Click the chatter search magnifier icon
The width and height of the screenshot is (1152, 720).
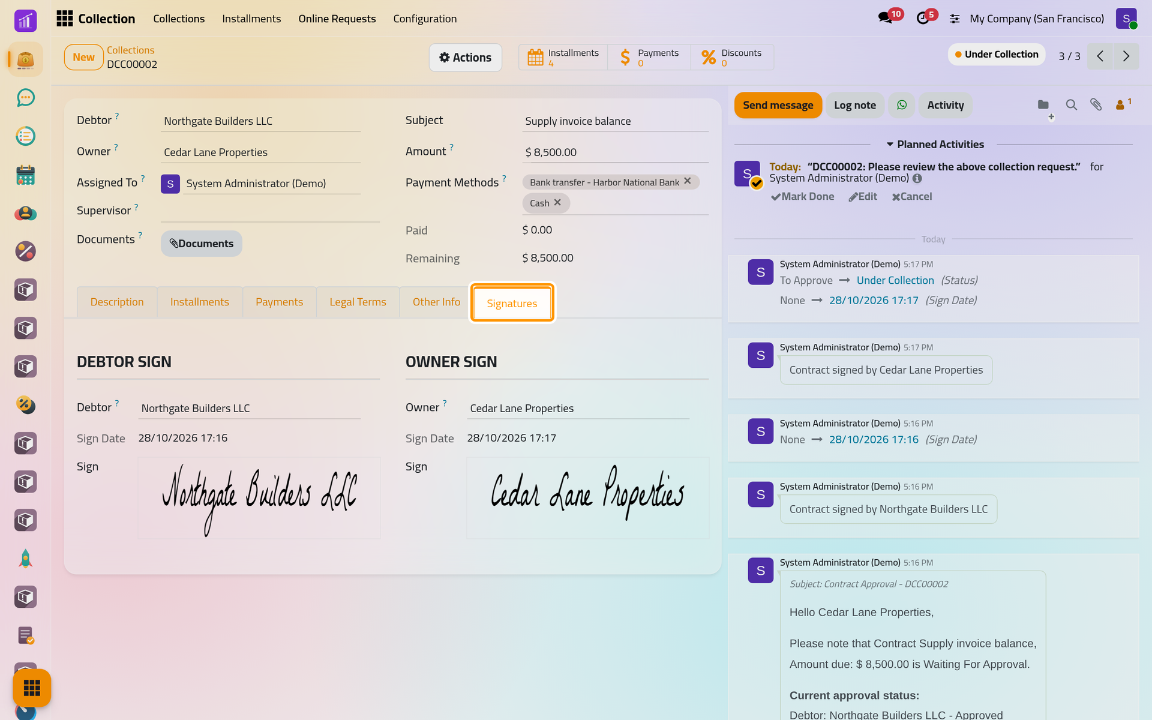pos(1071,104)
